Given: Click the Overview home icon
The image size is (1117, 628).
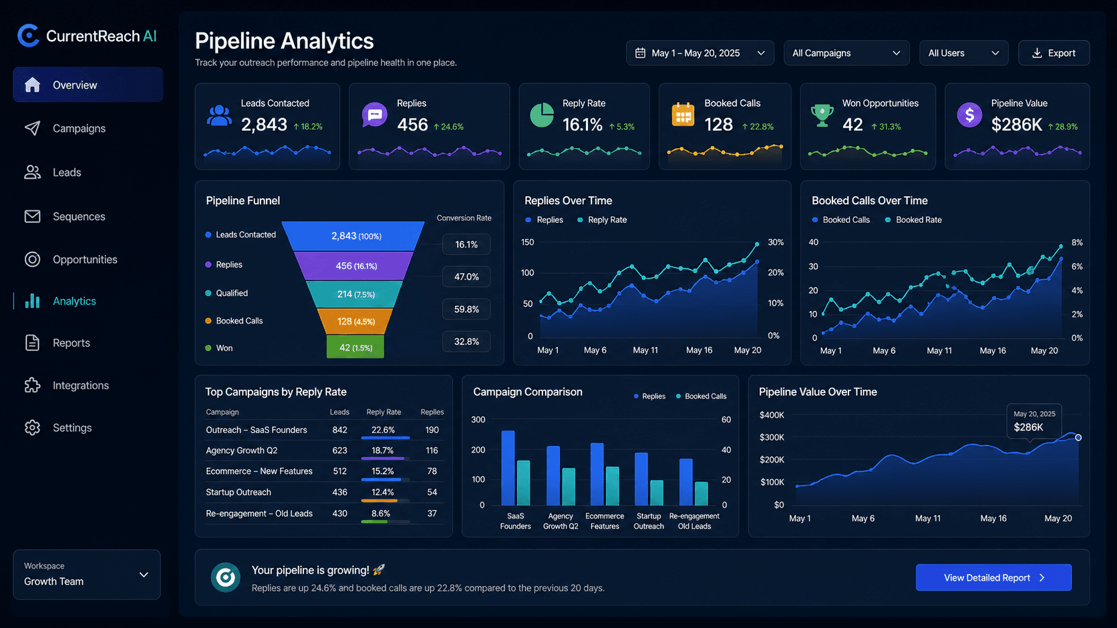Looking at the screenshot, I should pyautogui.click(x=32, y=85).
